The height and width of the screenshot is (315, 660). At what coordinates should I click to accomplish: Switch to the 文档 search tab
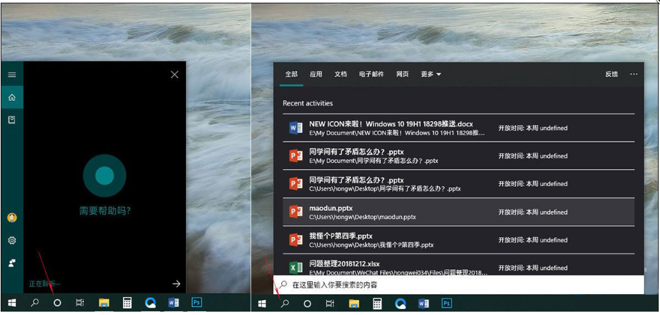pyautogui.click(x=340, y=74)
